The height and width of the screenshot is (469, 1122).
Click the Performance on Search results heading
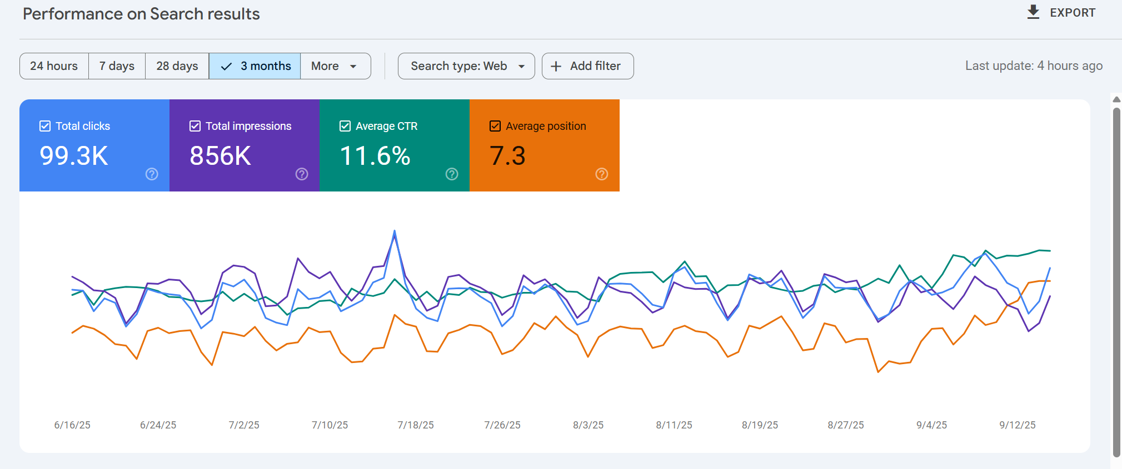click(x=141, y=14)
